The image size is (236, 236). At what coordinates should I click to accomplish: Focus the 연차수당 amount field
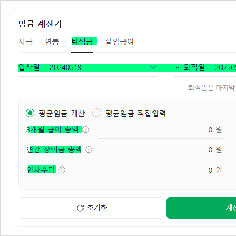[161, 170]
